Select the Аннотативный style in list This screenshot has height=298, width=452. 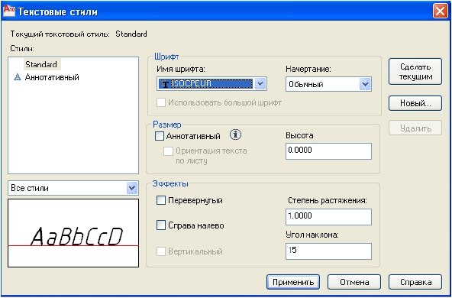coord(52,77)
